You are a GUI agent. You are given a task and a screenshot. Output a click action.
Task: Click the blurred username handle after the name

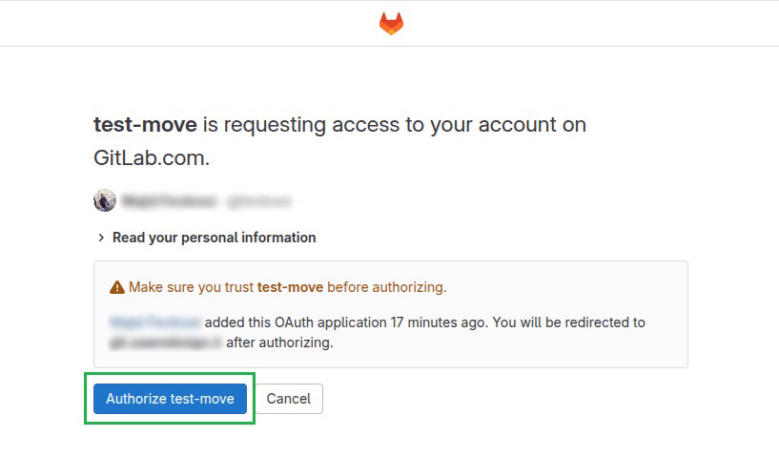point(256,201)
